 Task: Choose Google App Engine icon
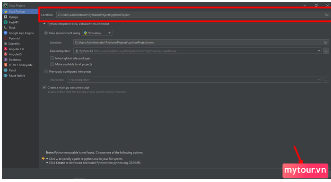pos(6,33)
